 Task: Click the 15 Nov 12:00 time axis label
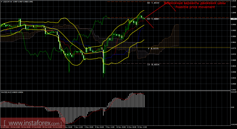(x=143, y=127)
